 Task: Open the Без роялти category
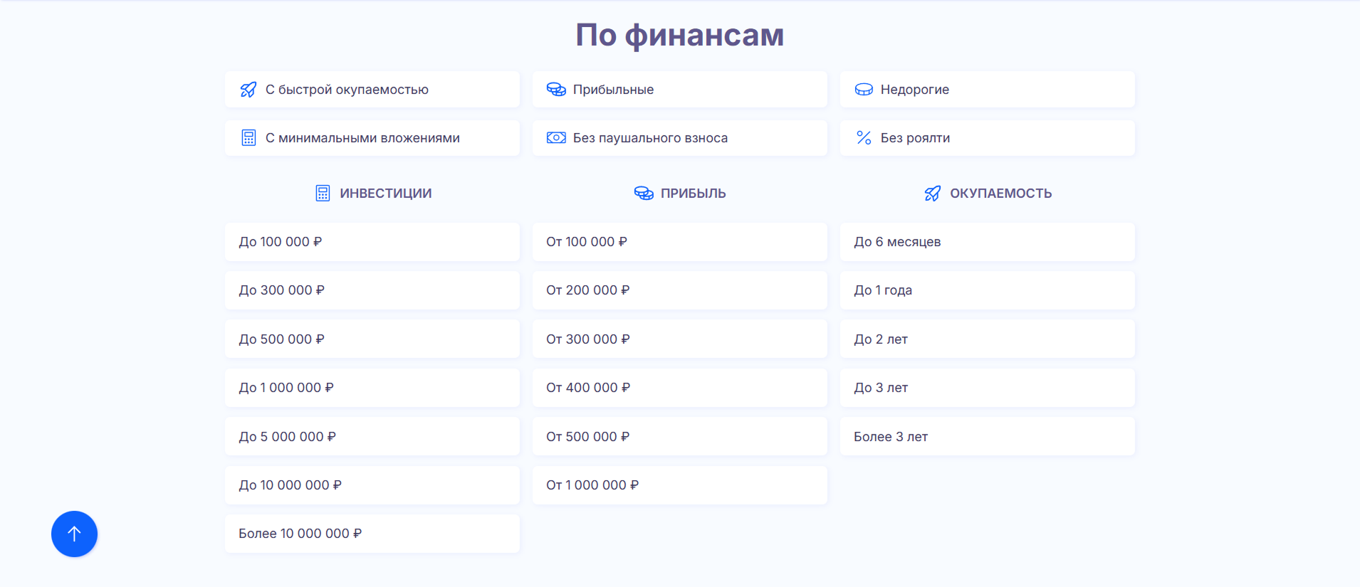coord(988,138)
